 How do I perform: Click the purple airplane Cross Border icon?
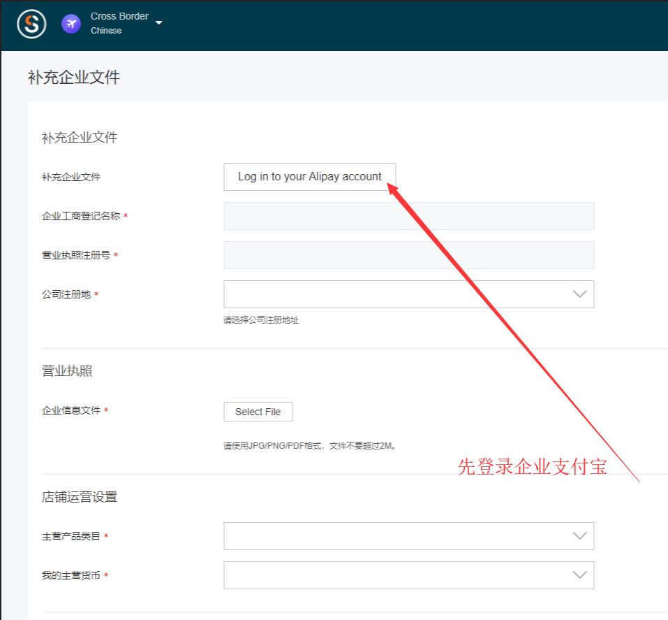pos(71,24)
